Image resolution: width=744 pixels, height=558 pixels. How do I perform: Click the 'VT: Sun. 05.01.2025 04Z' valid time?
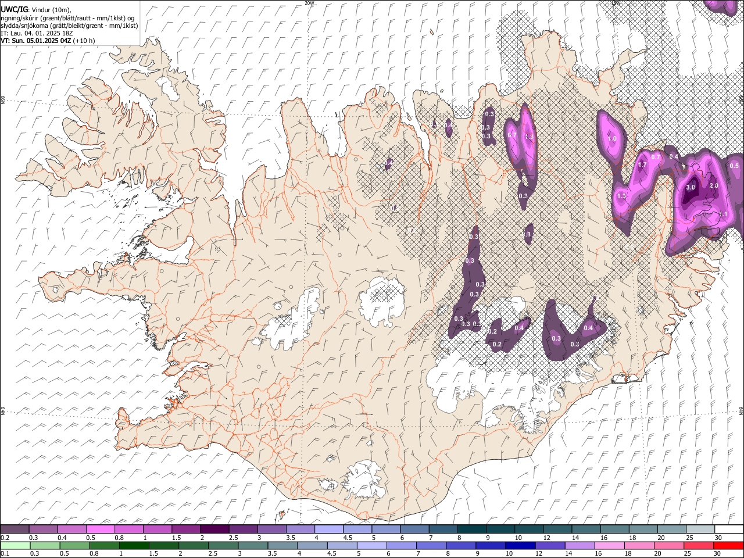[x=36, y=41]
